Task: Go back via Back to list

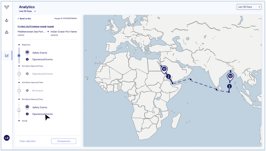Action: [x=24, y=18]
